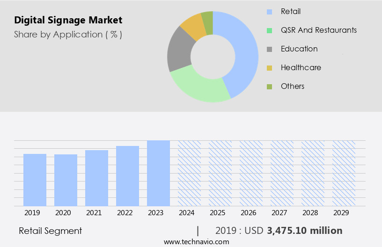The image size is (382, 247).
Task: Click the hatched 2029 forecast bar
Action: click(344, 173)
